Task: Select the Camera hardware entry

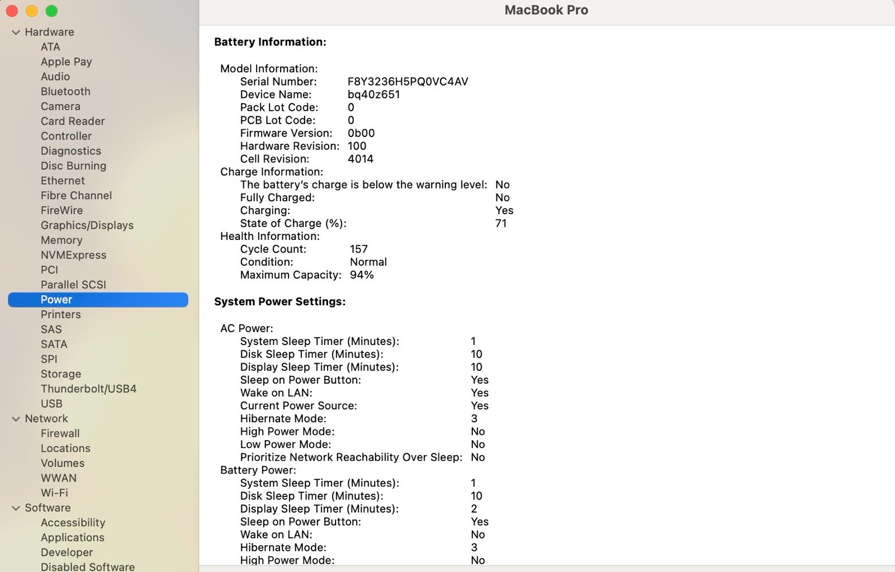Action: [x=60, y=106]
